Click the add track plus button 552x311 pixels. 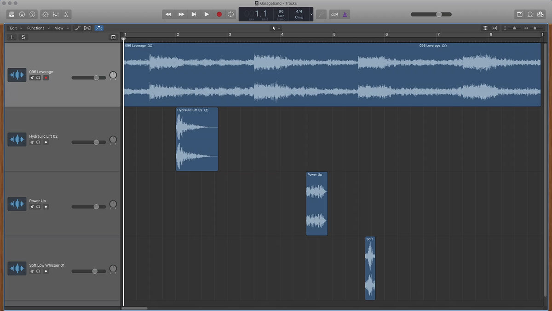pyautogui.click(x=12, y=37)
